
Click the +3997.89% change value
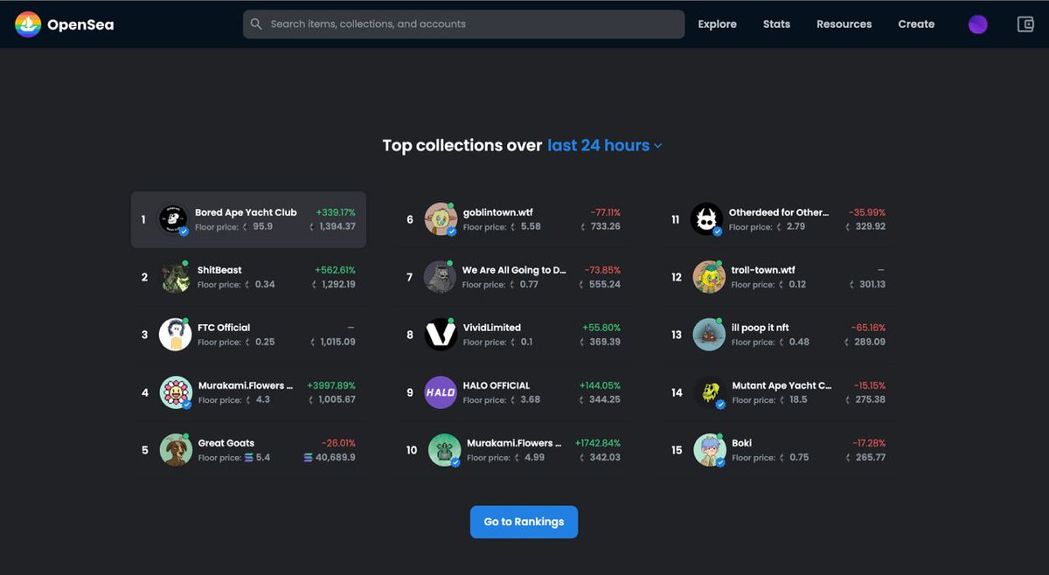pyautogui.click(x=331, y=385)
